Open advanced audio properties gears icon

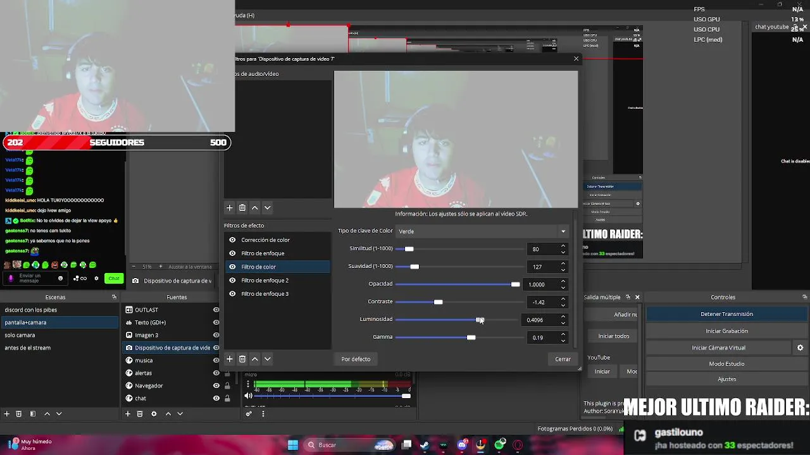pyautogui.click(x=249, y=414)
